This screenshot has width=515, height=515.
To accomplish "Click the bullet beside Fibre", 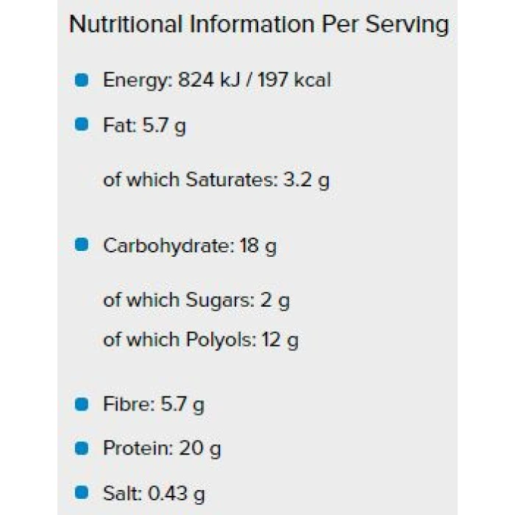I will (82, 403).
